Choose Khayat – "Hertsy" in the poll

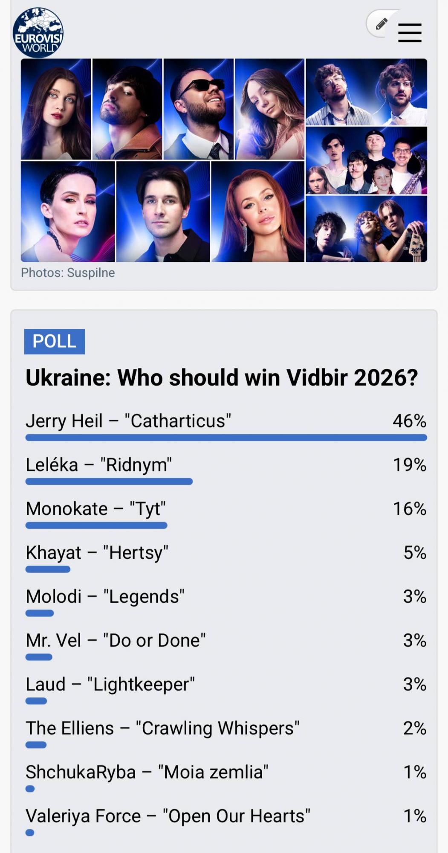(x=97, y=552)
